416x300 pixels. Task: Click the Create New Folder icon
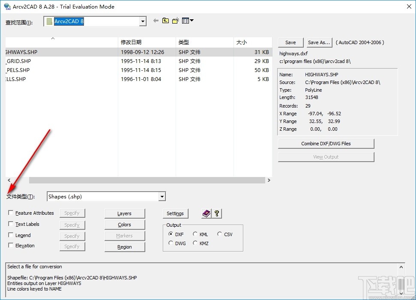(175, 20)
